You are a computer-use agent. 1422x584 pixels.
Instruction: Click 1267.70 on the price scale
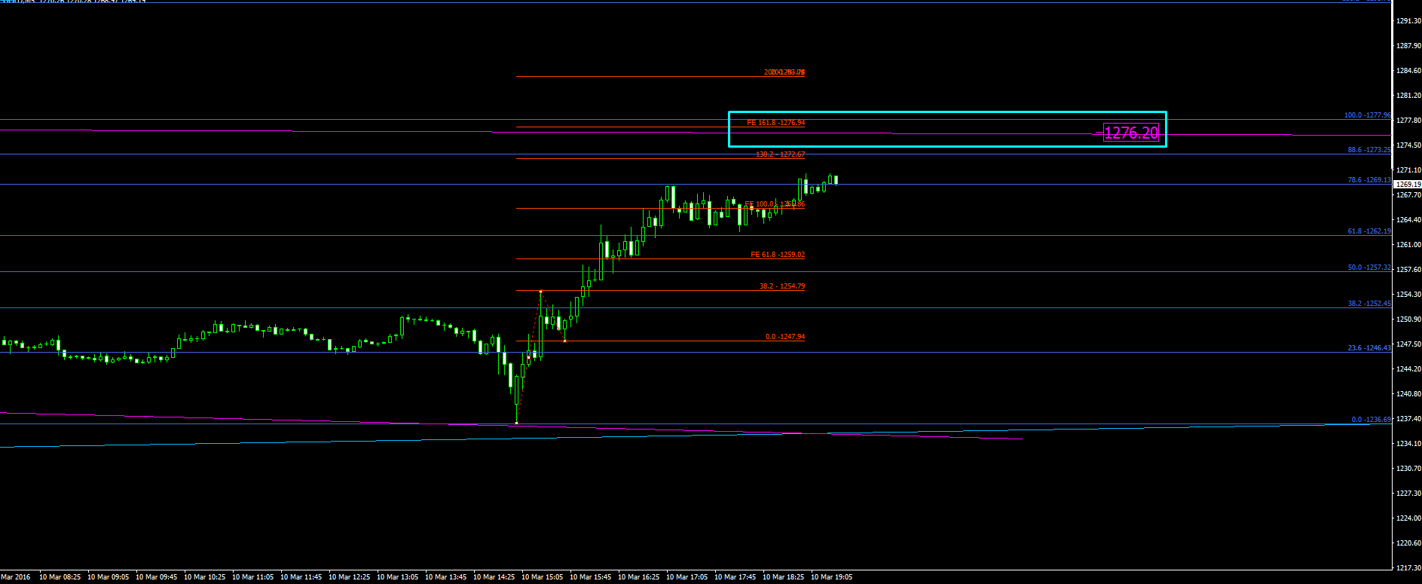click(1408, 195)
